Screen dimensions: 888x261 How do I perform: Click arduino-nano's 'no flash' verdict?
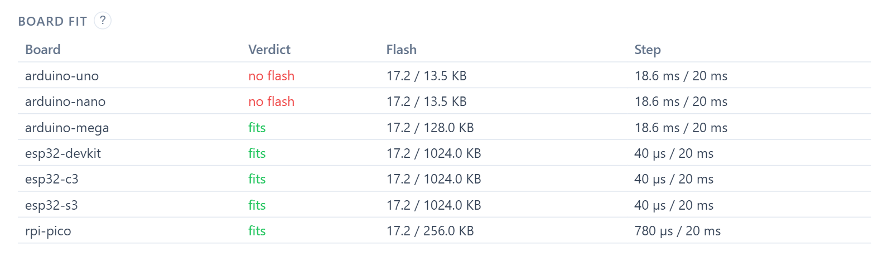[272, 101]
